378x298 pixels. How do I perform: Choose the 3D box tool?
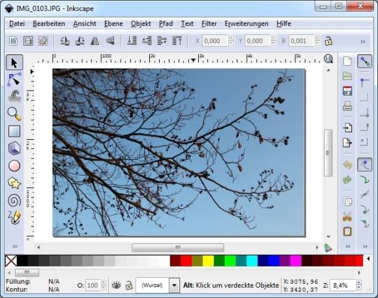14,148
